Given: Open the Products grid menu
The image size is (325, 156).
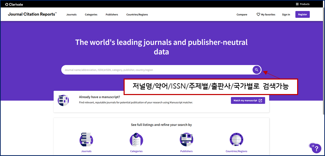Looking at the screenshot, I should [303, 4].
